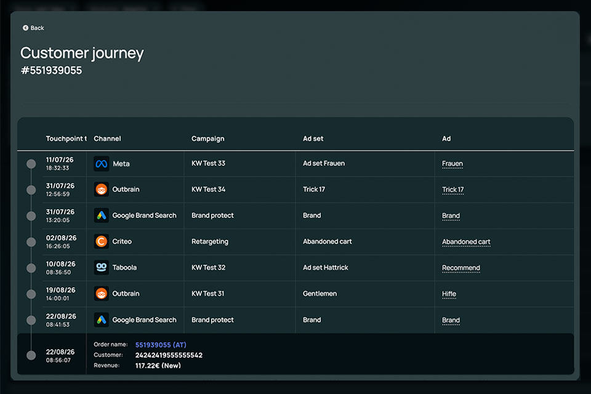Go back using the Back link
Viewport: 591px width, 394px height.
click(33, 28)
